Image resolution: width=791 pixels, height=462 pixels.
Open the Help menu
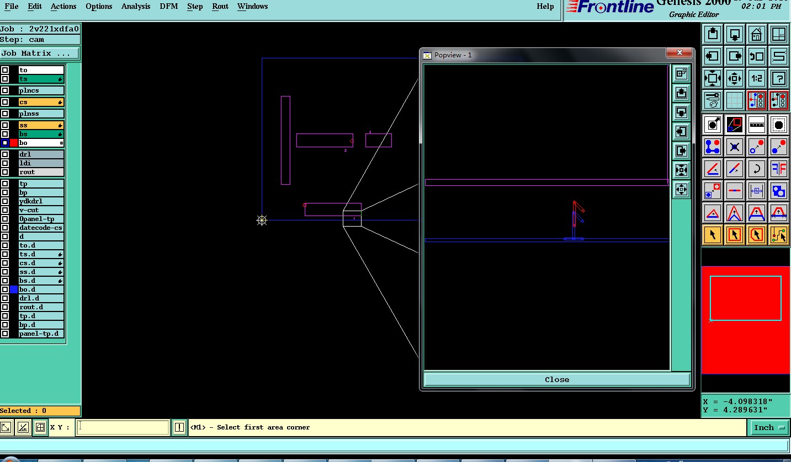545,7
